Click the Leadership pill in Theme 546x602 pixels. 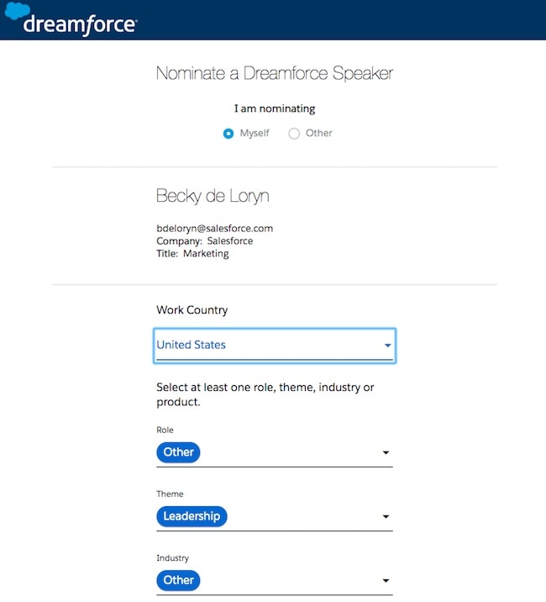[192, 516]
